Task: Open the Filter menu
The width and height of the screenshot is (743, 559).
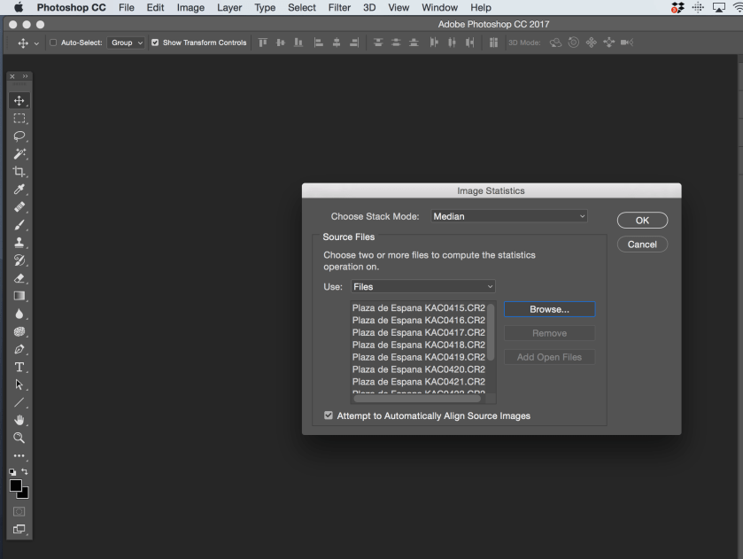Action: (339, 7)
